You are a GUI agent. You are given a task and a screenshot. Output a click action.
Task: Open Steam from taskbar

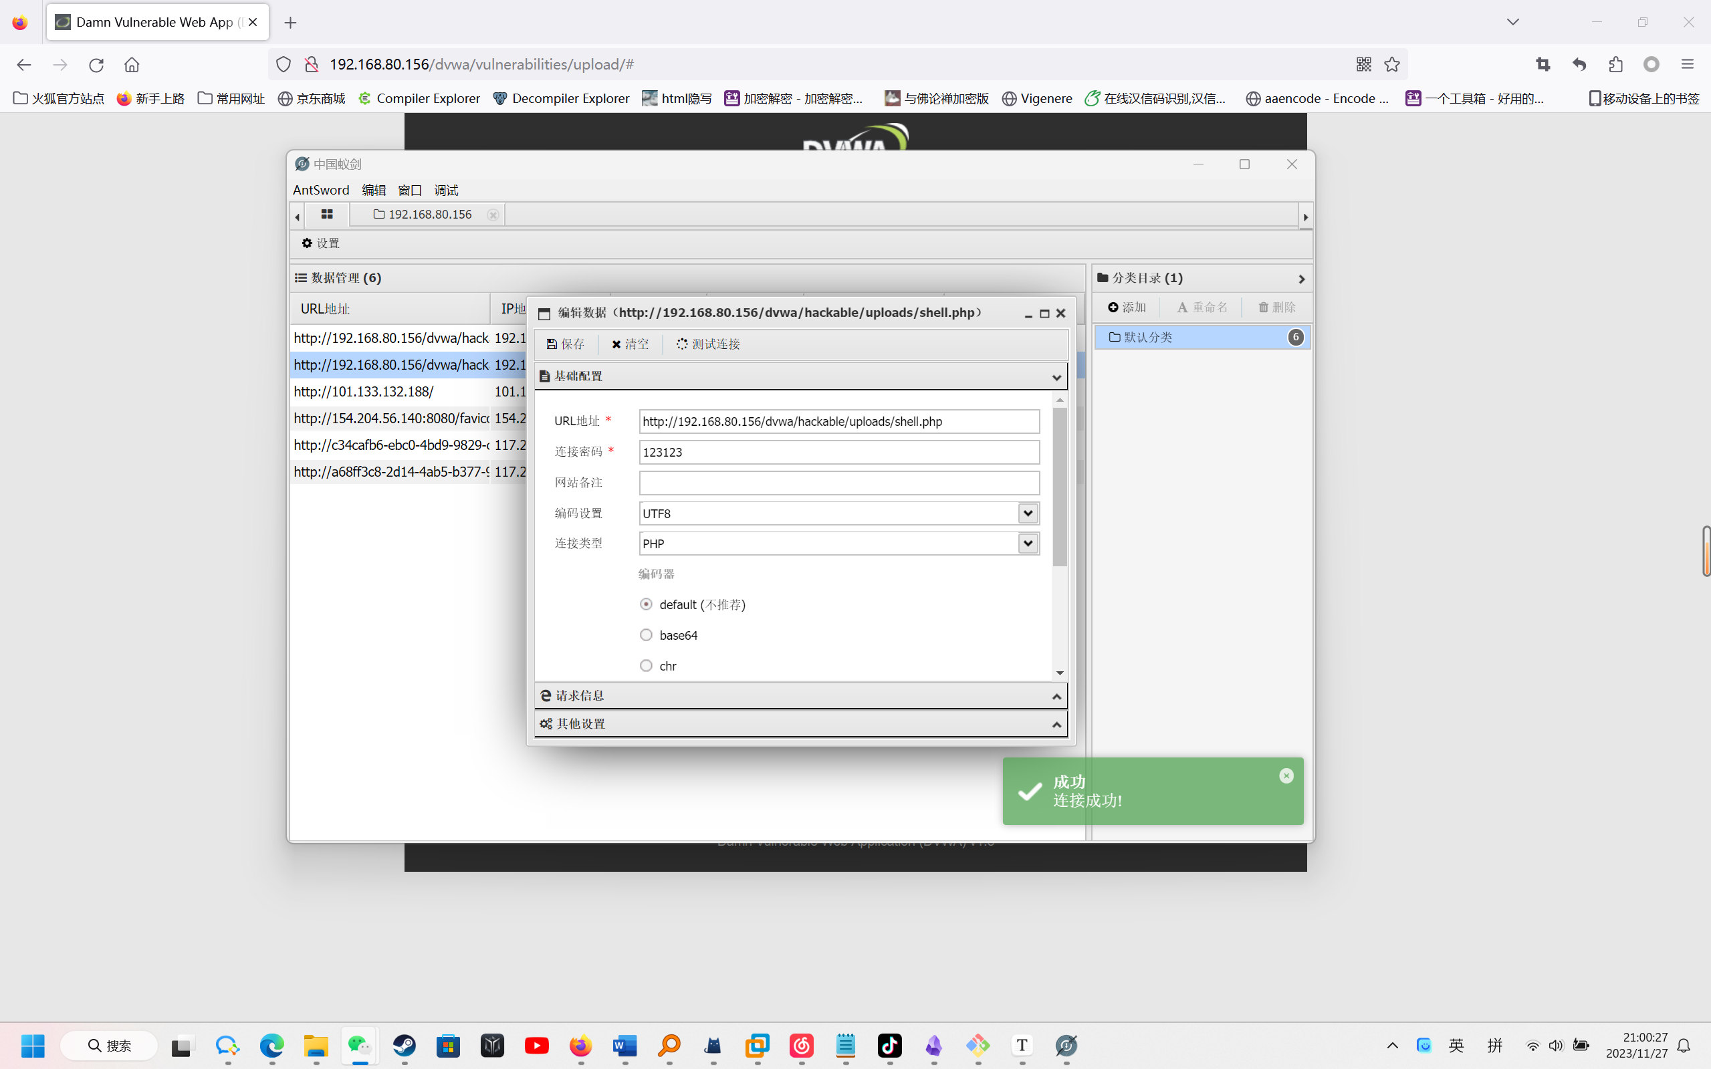click(405, 1045)
